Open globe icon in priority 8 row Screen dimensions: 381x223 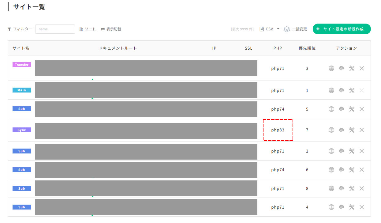click(x=331, y=188)
